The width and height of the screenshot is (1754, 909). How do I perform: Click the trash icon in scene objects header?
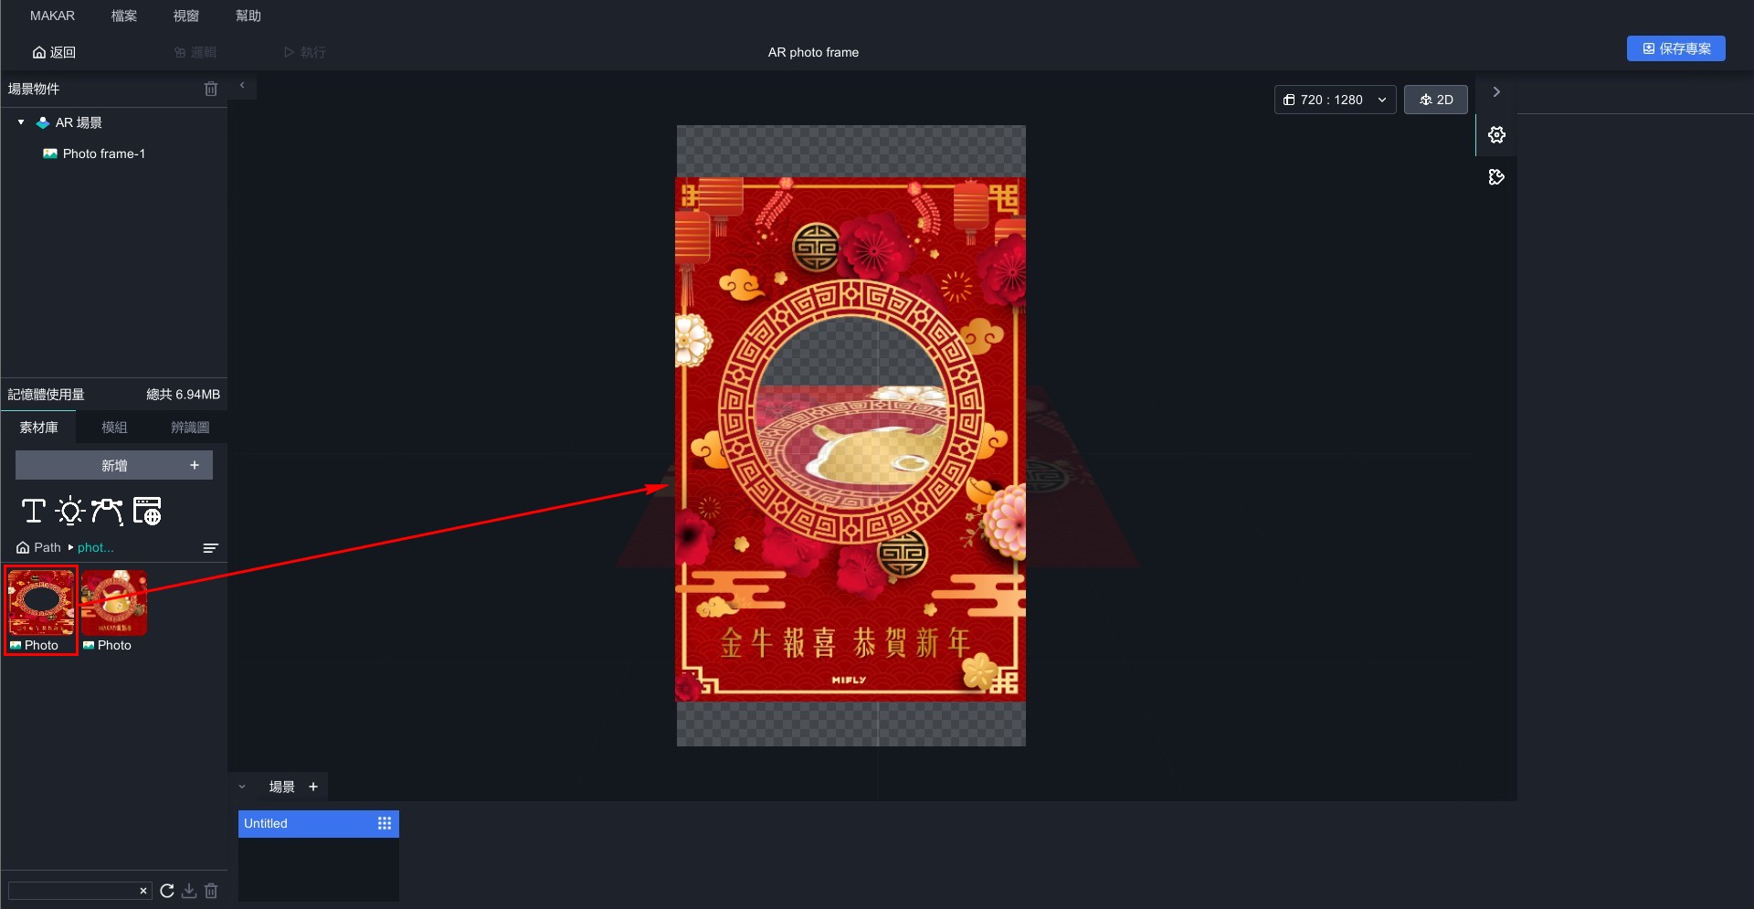[211, 89]
